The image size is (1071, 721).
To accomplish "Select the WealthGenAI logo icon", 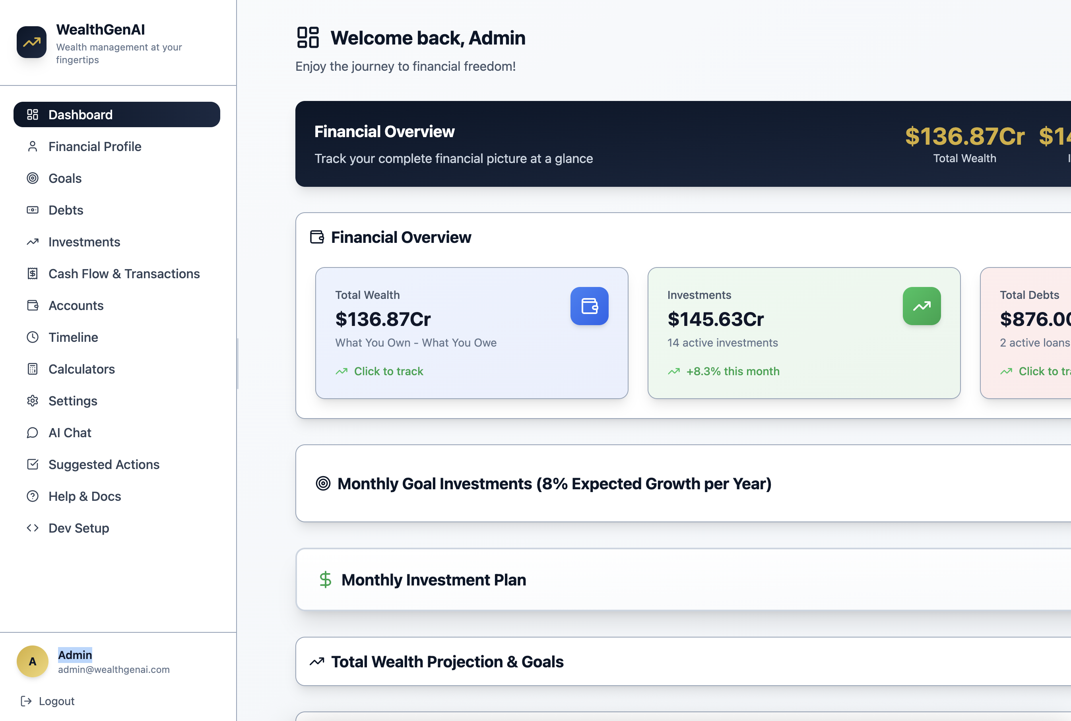I will click(31, 42).
